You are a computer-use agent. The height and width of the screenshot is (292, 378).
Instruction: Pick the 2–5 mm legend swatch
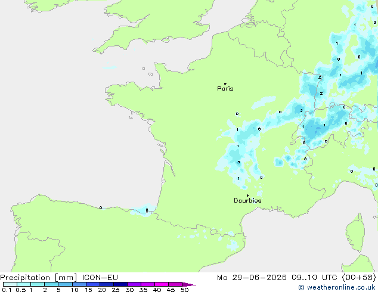(51, 284)
